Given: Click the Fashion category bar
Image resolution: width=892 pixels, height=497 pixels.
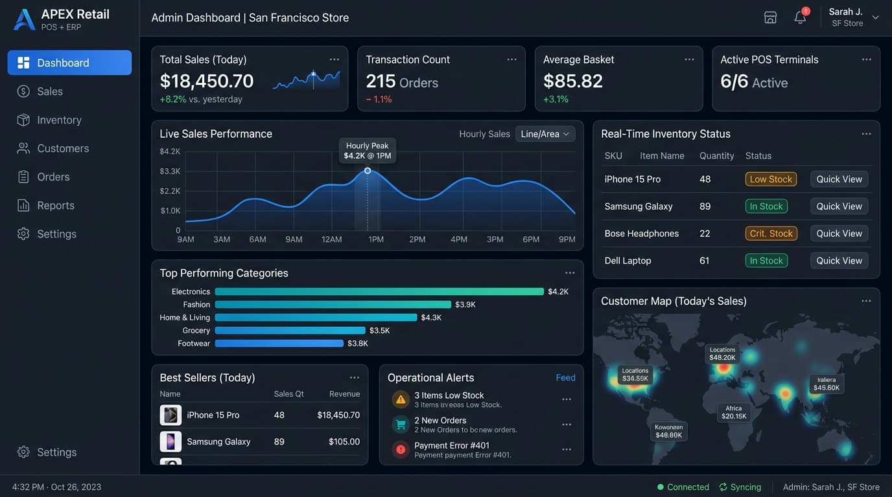Looking at the screenshot, I should tap(333, 305).
